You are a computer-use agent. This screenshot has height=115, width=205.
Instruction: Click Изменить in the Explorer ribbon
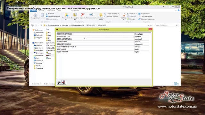(x=132, y=16)
